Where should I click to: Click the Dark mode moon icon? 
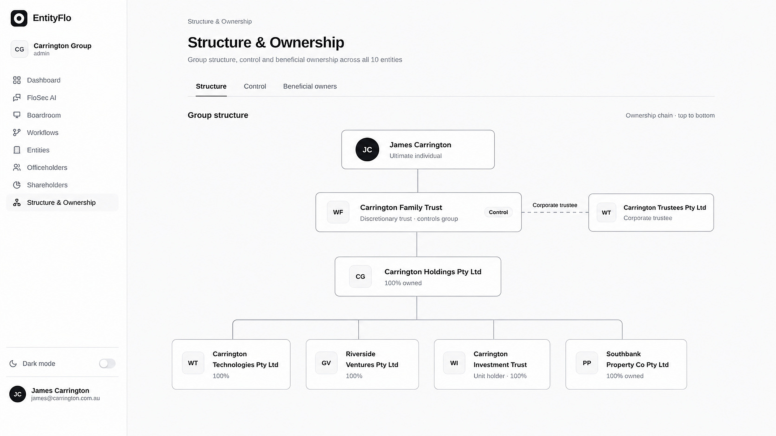point(13,363)
